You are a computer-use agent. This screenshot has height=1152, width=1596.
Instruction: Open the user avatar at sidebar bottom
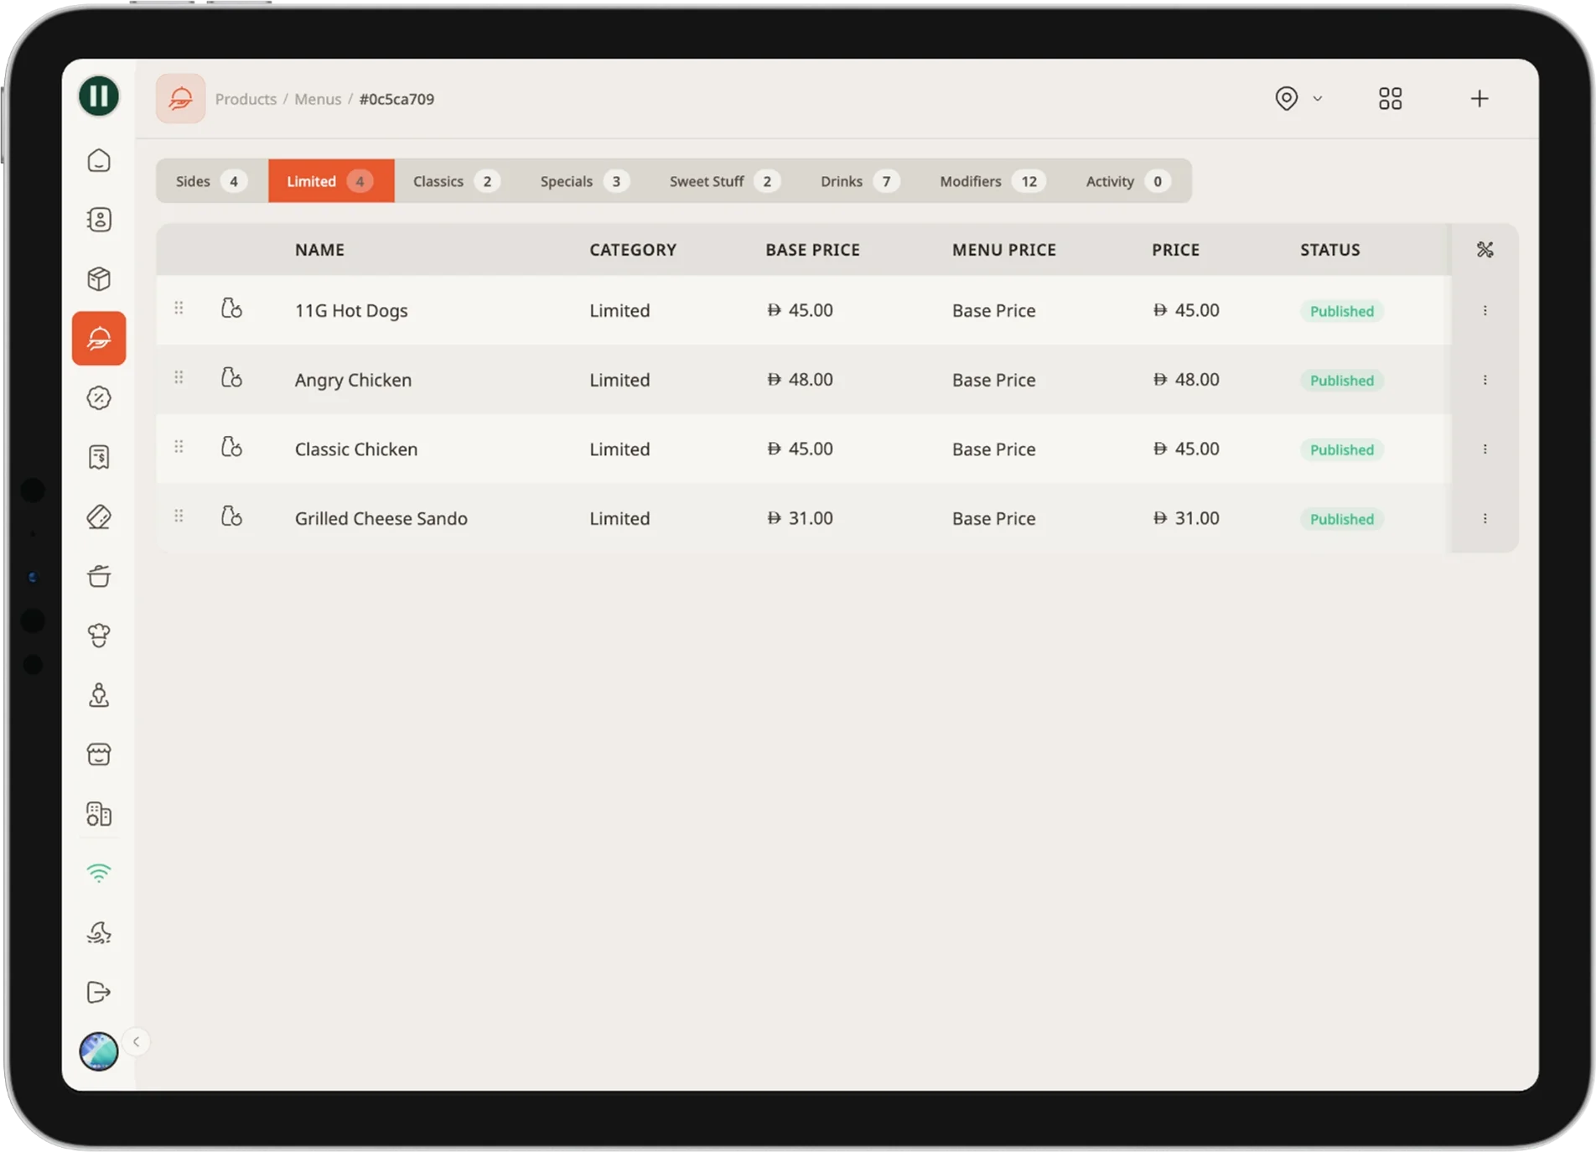pyautogui.click(x=99, y=1051)
